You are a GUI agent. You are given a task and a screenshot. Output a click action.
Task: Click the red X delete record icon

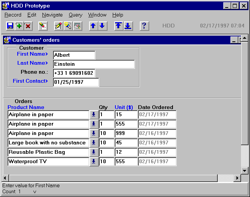click(x=28, y=26)
